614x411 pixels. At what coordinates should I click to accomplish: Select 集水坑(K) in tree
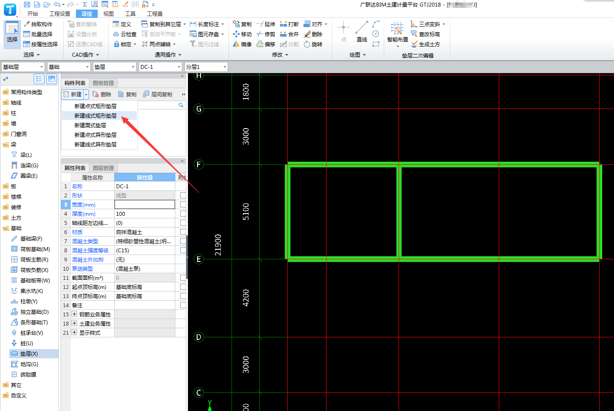point(27,291)
